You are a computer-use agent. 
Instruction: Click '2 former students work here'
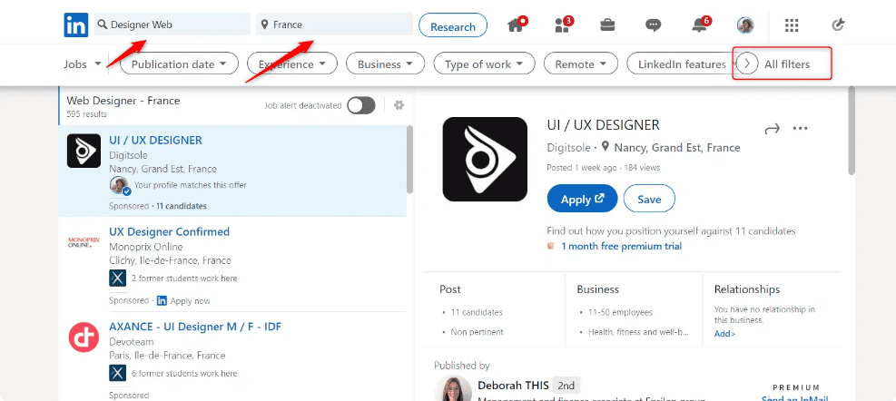point(184,279)
